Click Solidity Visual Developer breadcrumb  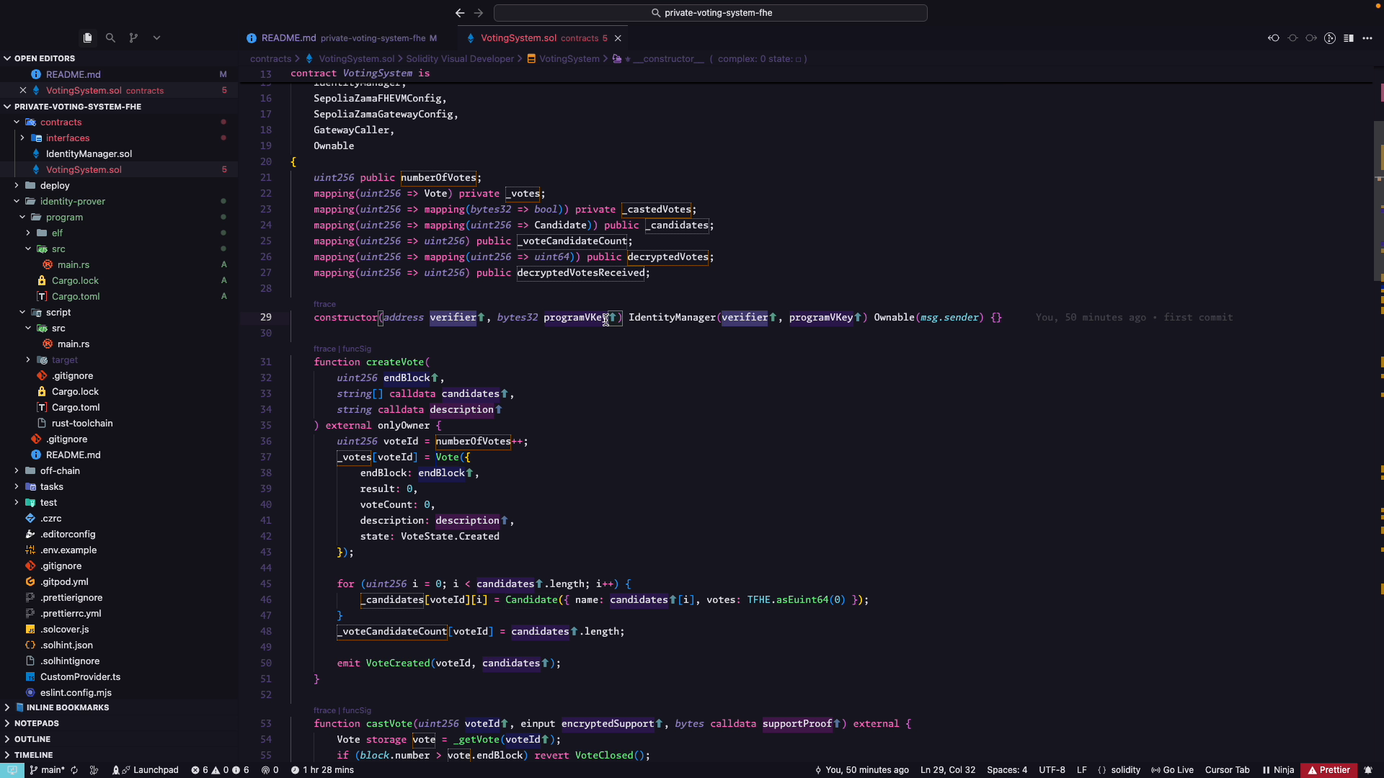point(460,59)
